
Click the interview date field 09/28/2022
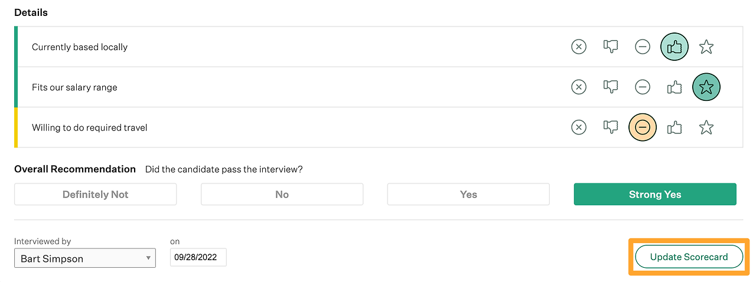tap(198, 257)
